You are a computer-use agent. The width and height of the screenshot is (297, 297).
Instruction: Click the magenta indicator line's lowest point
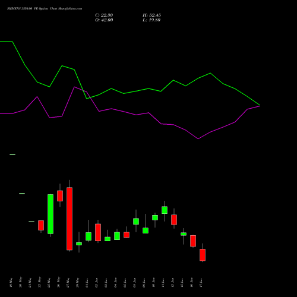tap(198, 138)
